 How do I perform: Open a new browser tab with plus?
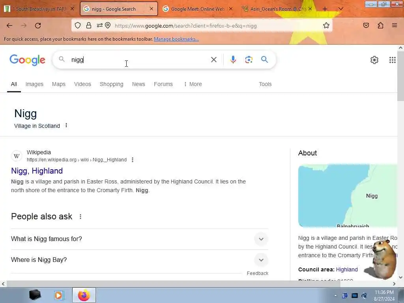point(325,9)
